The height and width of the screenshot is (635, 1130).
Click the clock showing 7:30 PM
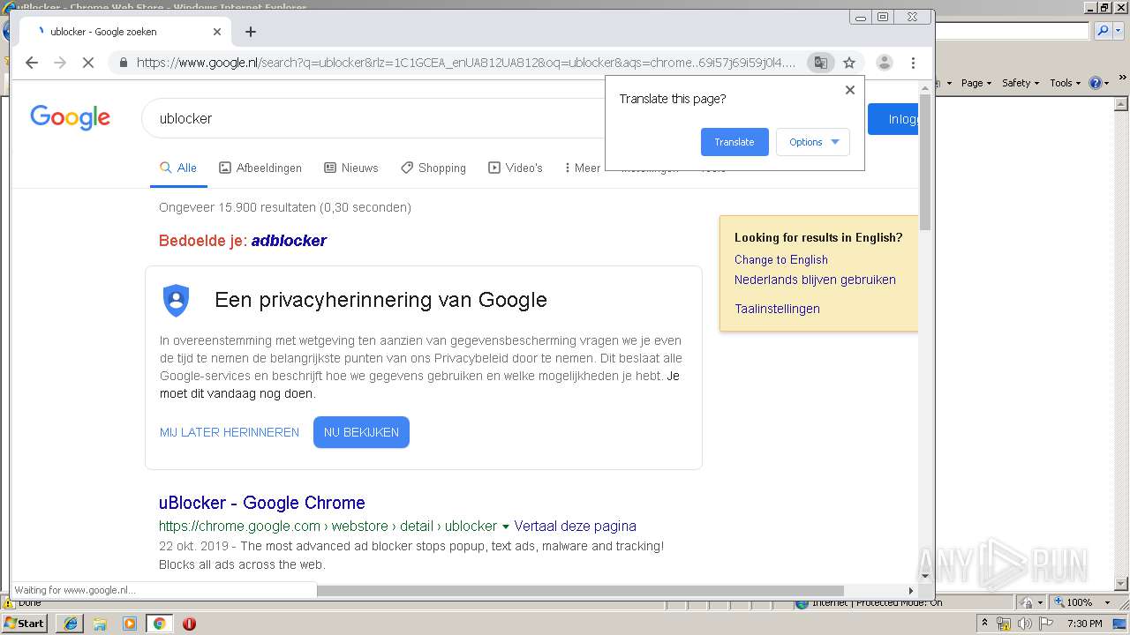pos(1085,624)
